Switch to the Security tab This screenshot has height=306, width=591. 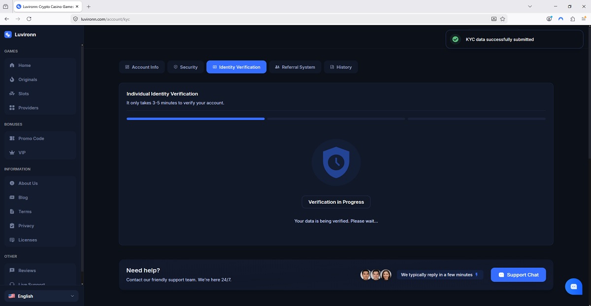coord(186,67)
